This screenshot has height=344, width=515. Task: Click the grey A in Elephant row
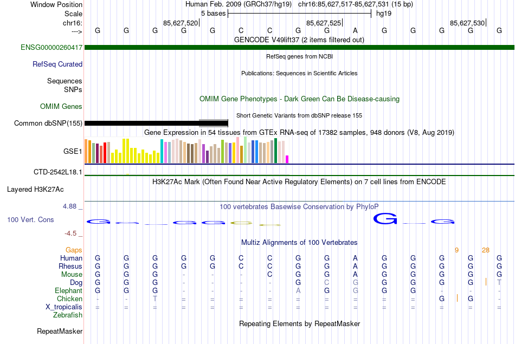(x=298, y=290)
